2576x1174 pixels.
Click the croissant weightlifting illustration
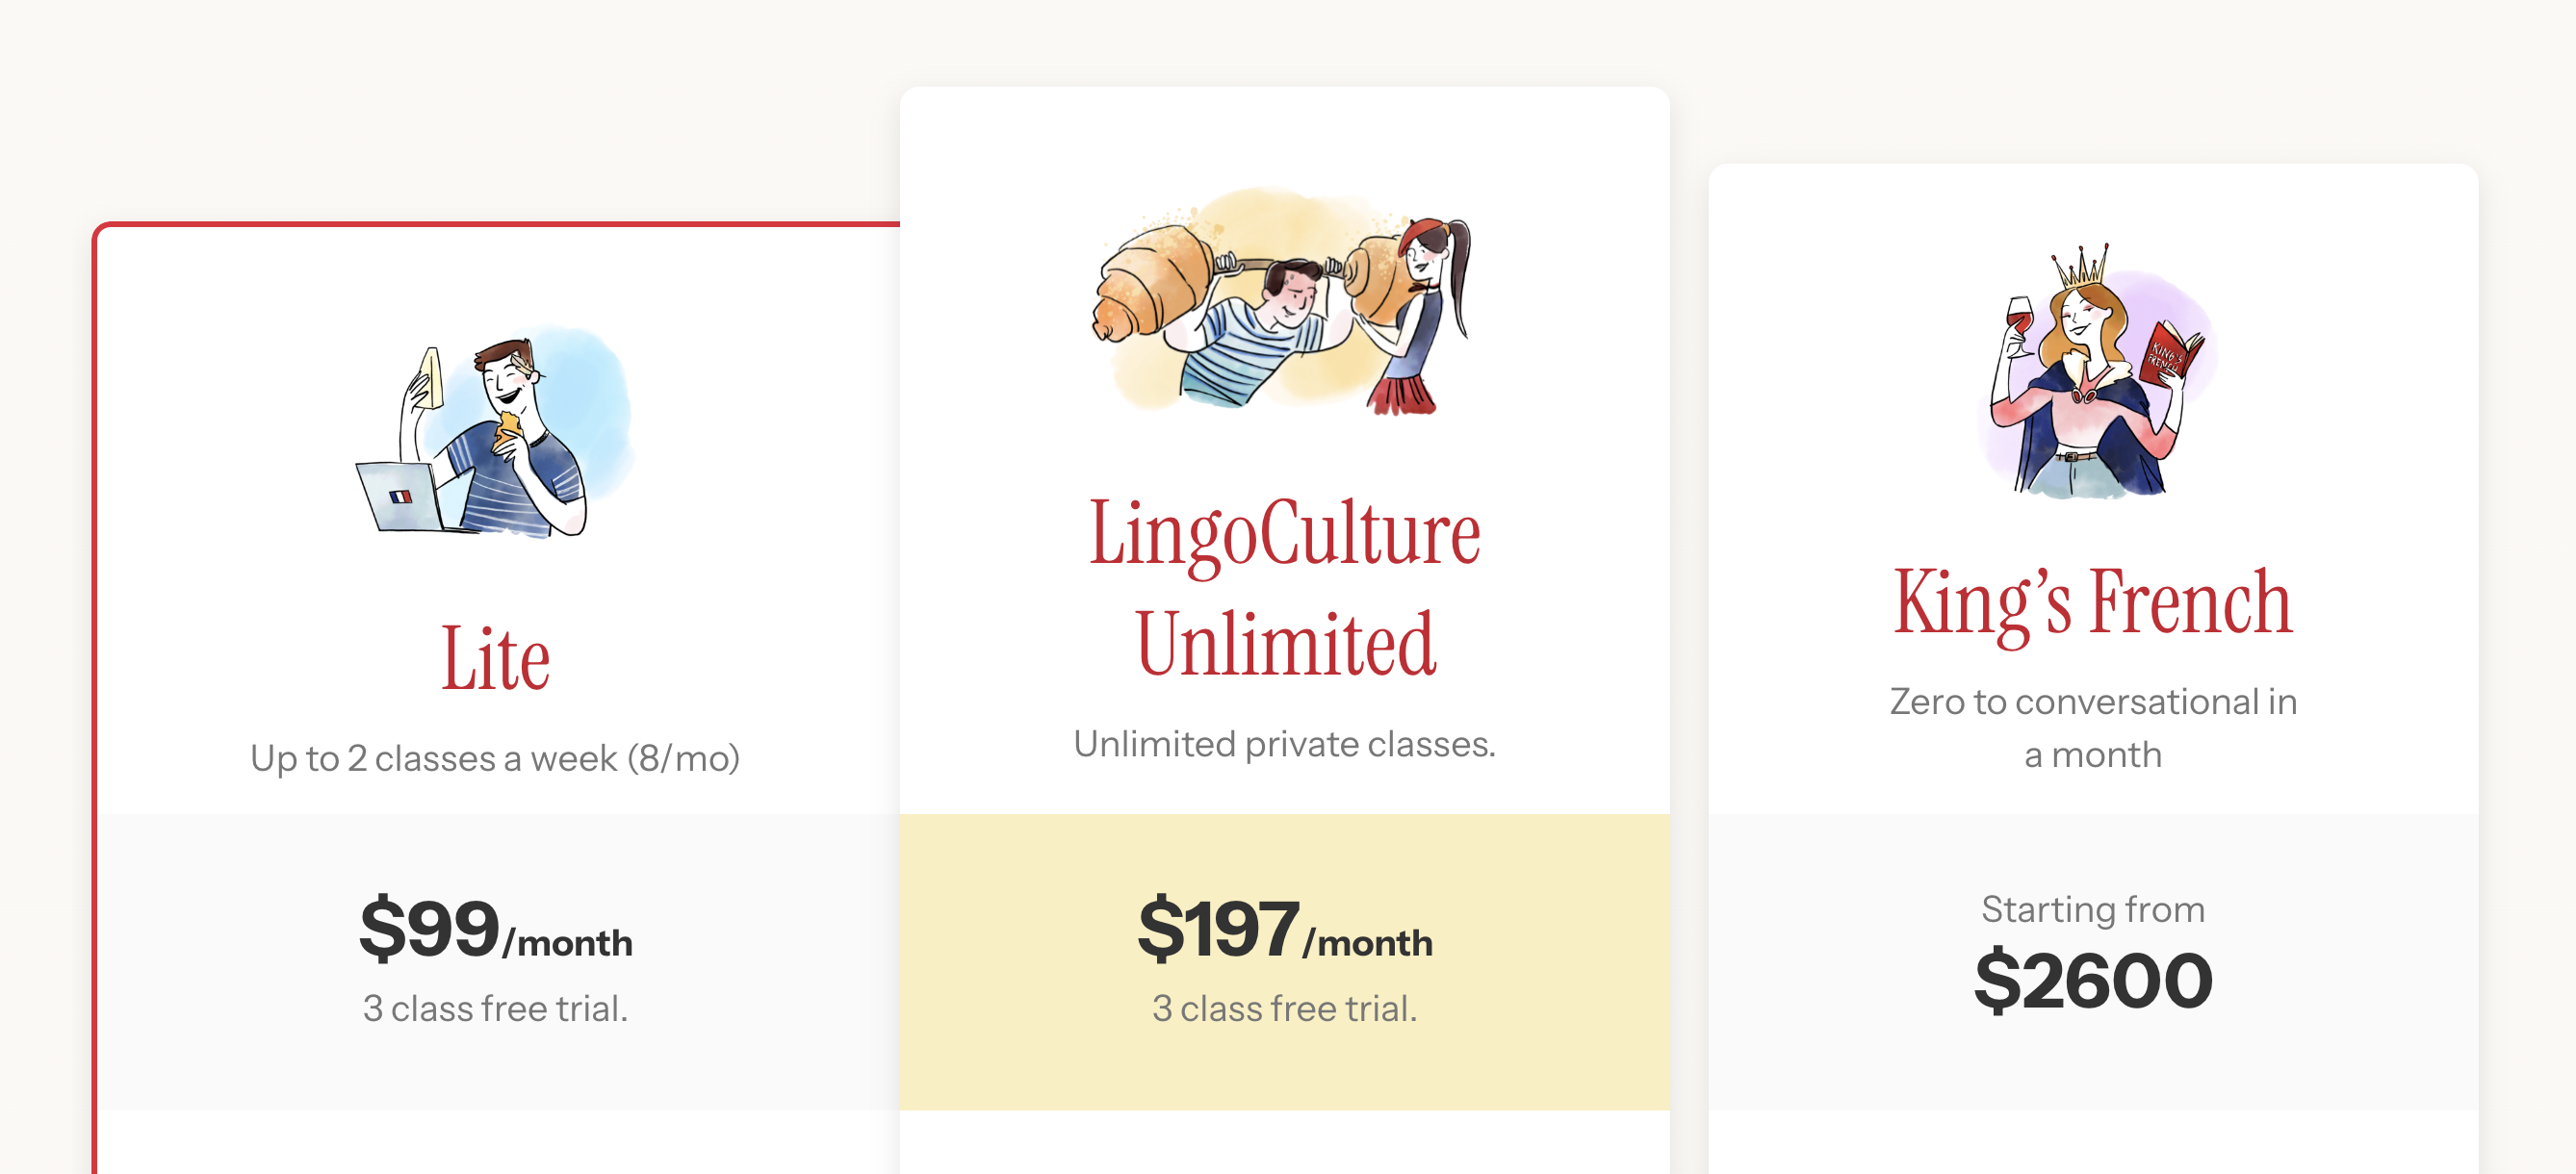click(x=1283, y=302)
